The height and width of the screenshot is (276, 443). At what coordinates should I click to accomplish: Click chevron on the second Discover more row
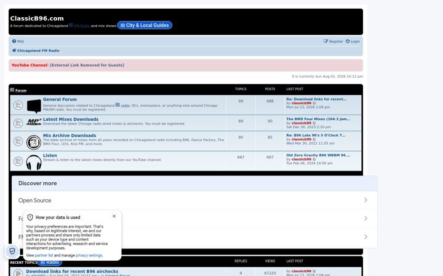(x=365, y=218)
